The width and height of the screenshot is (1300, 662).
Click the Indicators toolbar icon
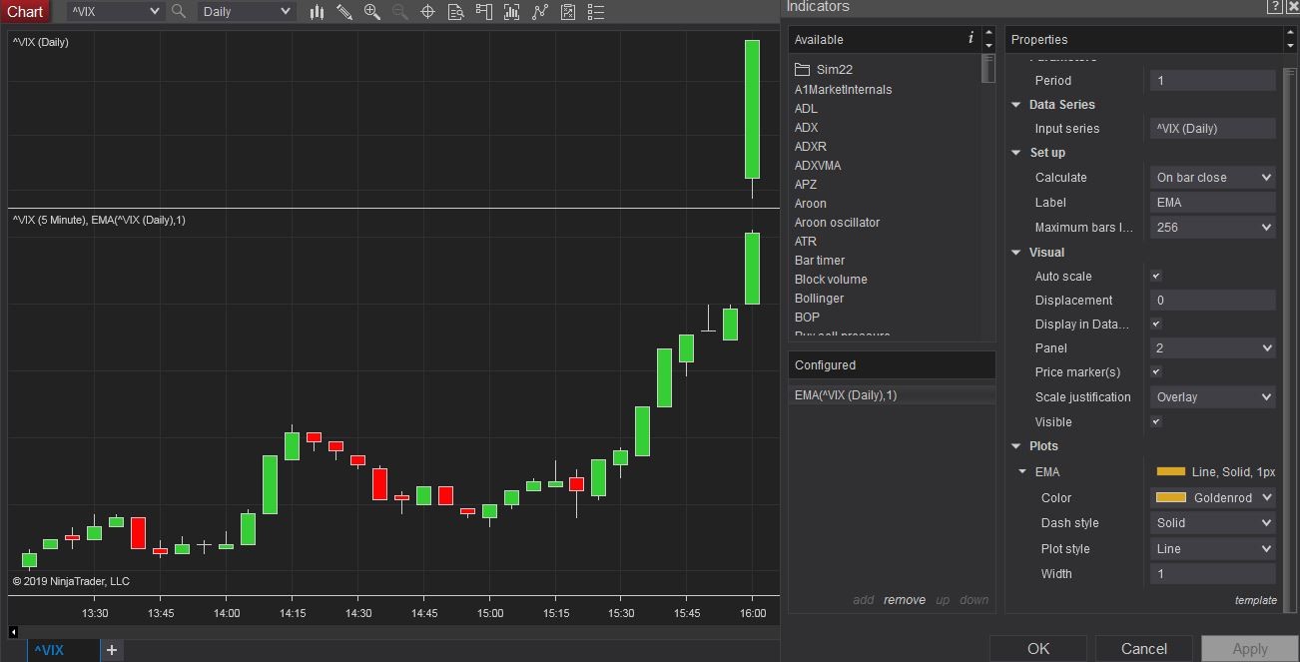click(512, 12)
